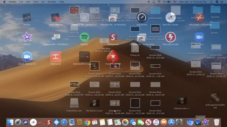Launch the HayhaAIO app
Image resolution: width=227 pixels, height=127 pixels.
[x=56, y=56]
